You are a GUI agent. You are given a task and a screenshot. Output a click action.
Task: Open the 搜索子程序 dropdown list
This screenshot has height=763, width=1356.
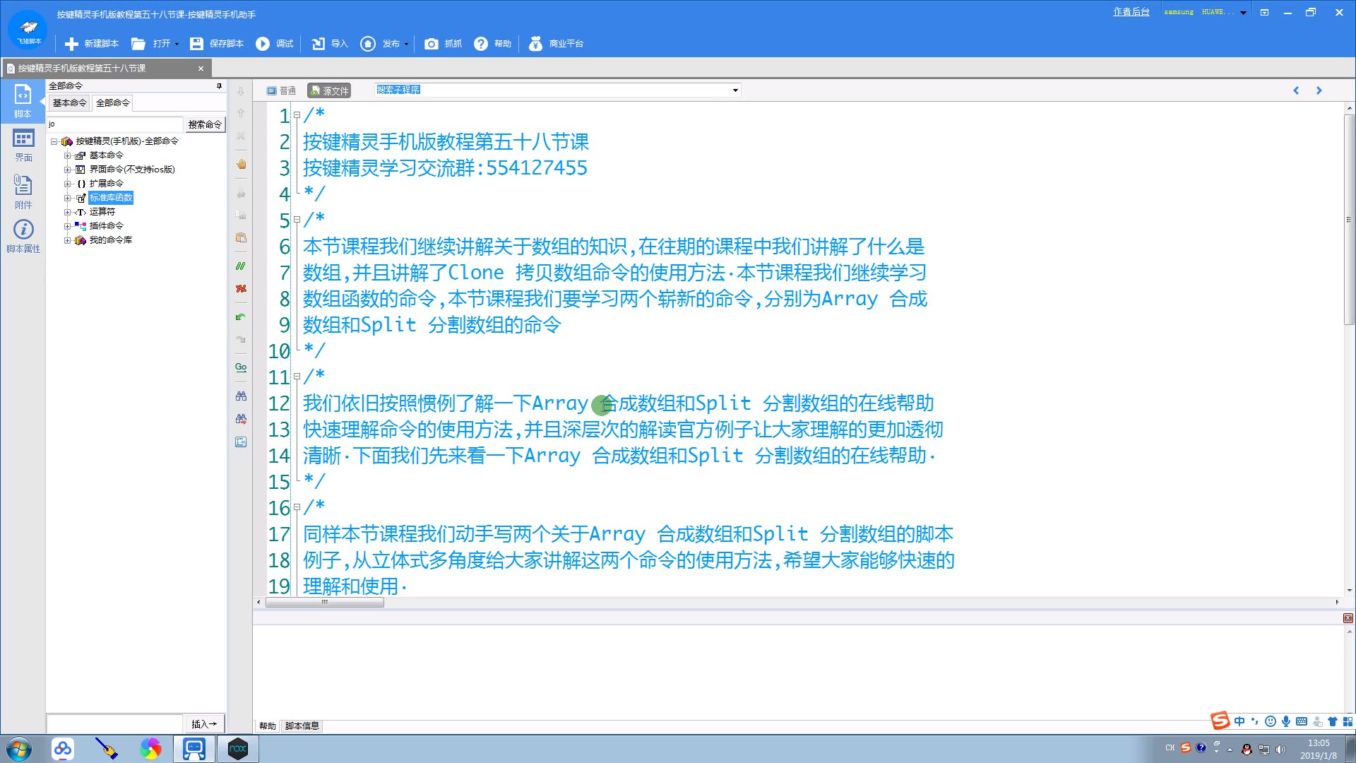(734, 90)
